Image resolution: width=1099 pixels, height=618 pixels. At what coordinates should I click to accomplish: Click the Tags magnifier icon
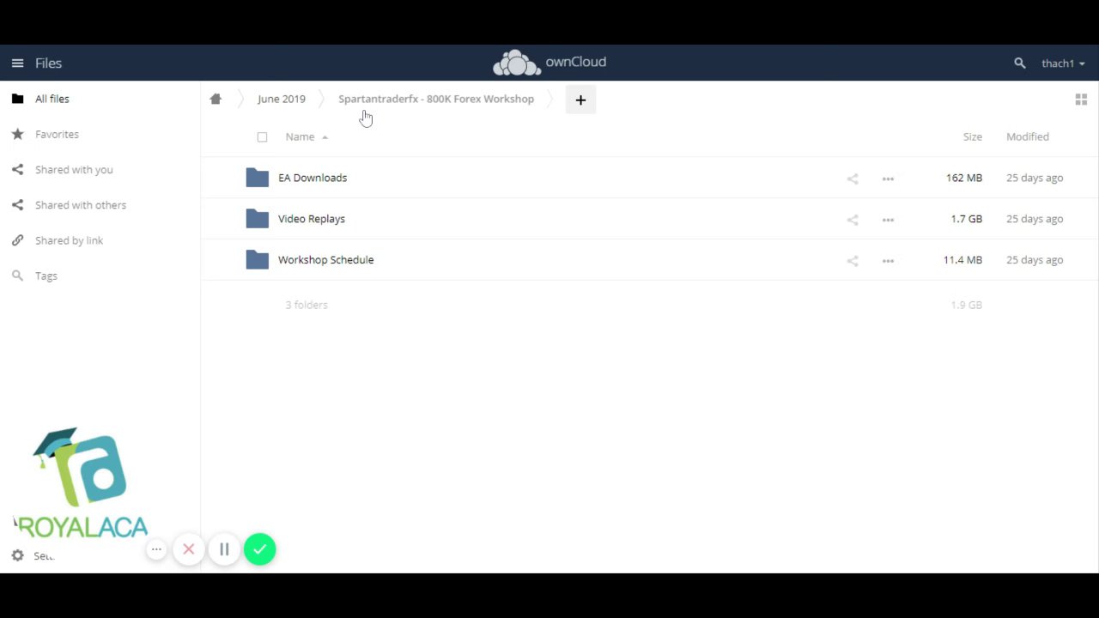pos(17,276)
